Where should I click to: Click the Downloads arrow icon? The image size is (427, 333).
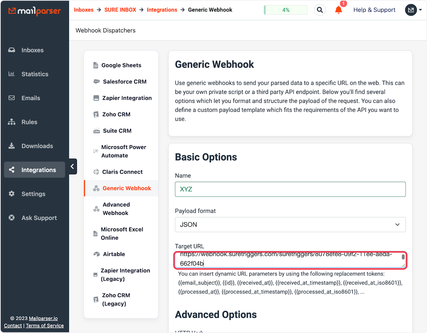[x=12, y=146]
